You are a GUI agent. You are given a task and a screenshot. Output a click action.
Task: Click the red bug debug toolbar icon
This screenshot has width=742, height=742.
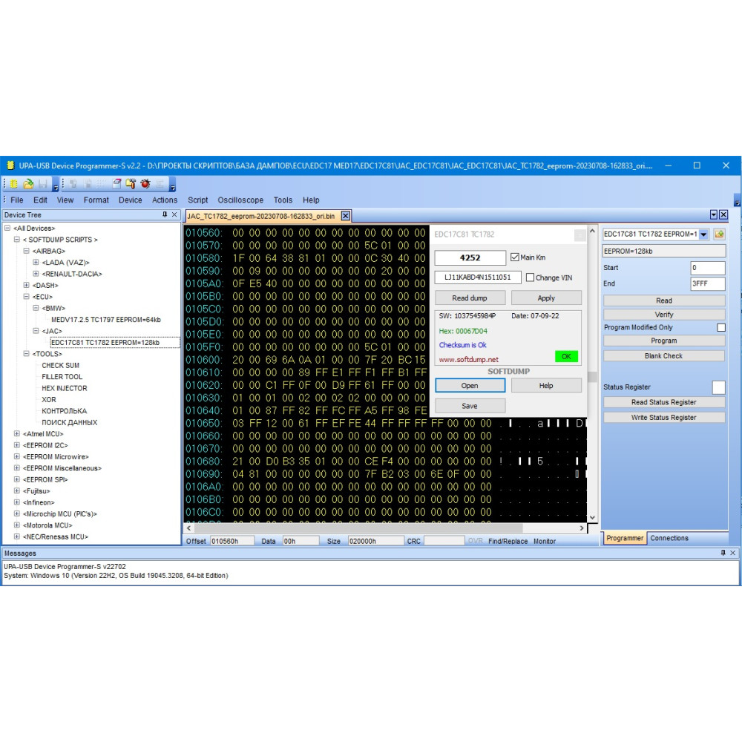[x=145, y=183]
